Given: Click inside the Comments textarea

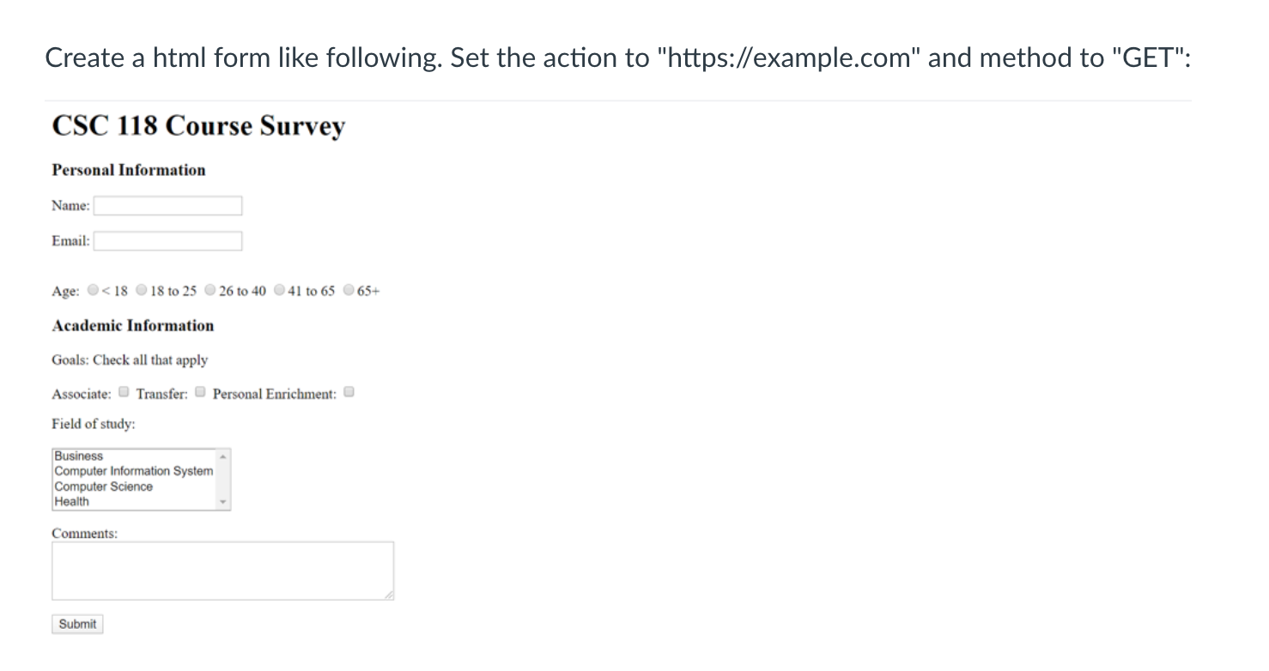Looking at the screenshot, I should tap(222, 569).
